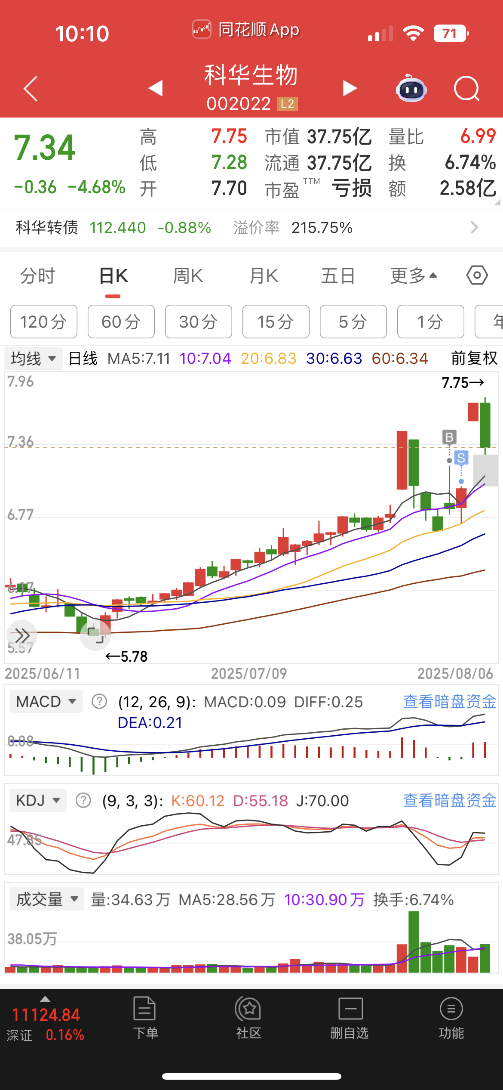
Task: Toggle 前复权 adjustment mode
Action: pos(474,358)
